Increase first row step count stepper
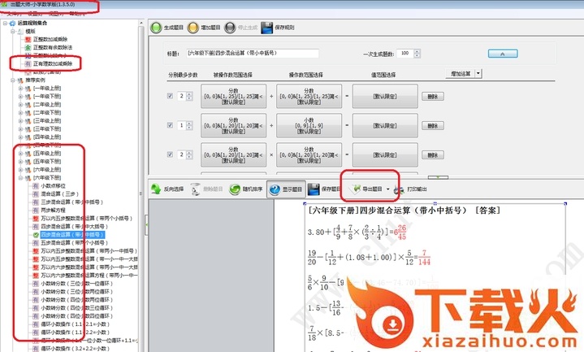Screen dimensions: 584x352 189,94
